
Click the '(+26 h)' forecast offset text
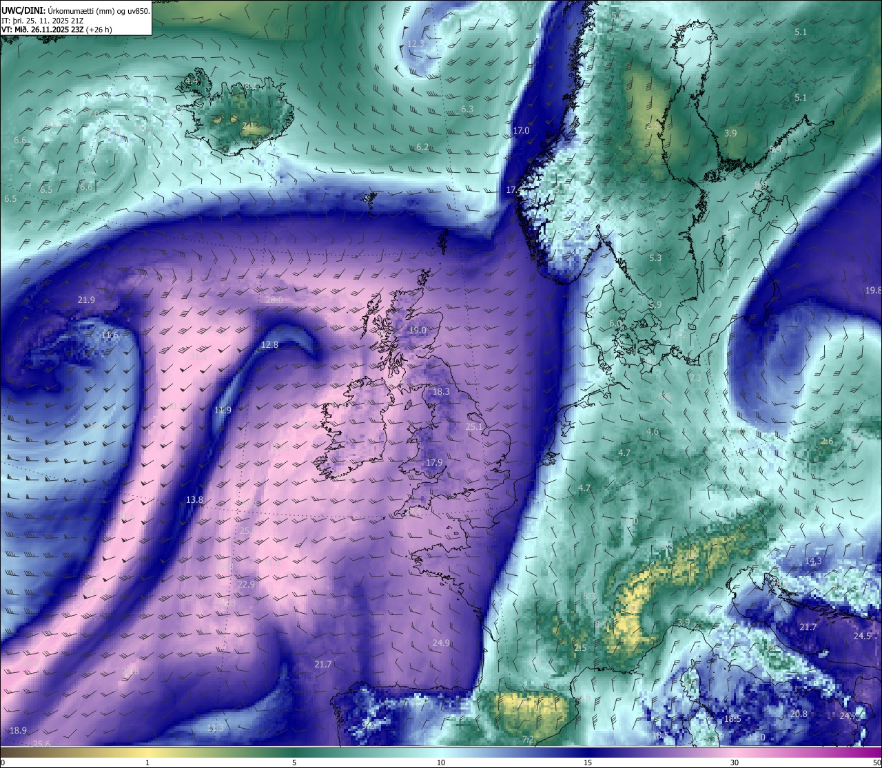(x=99, y=30)
